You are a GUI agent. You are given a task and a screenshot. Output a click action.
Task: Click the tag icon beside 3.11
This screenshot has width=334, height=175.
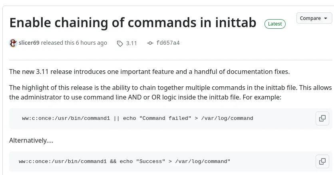coord(120,44)
